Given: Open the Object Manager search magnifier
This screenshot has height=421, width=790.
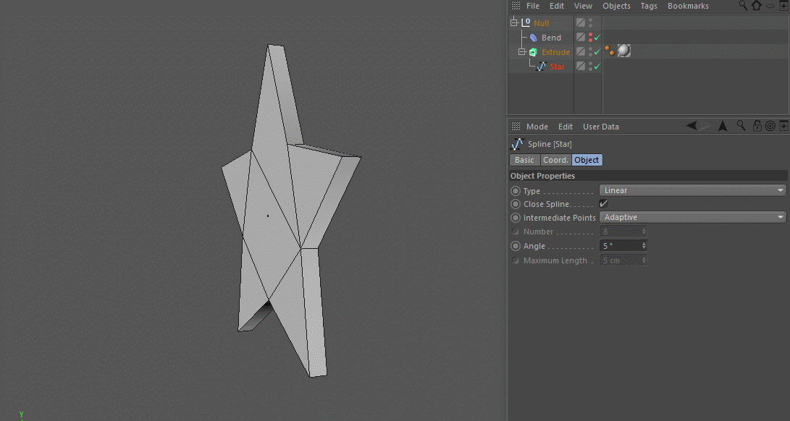Looking at the screenshot, I should click(743, 6).
